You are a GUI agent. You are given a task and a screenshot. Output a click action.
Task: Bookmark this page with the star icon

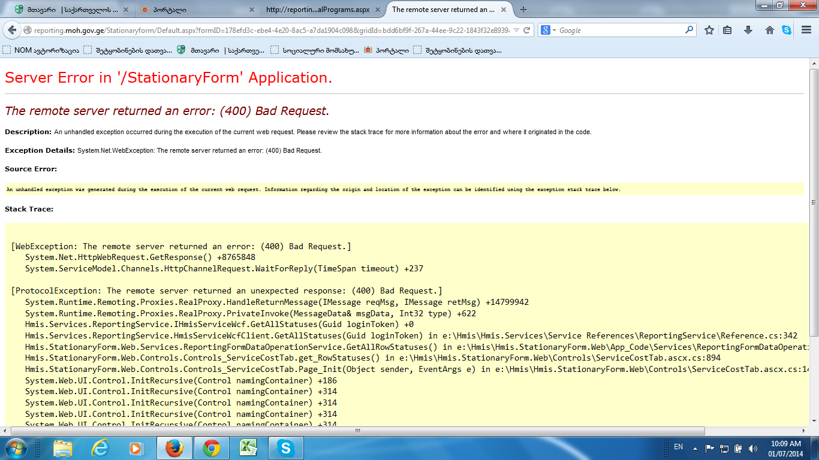(709, 31)
